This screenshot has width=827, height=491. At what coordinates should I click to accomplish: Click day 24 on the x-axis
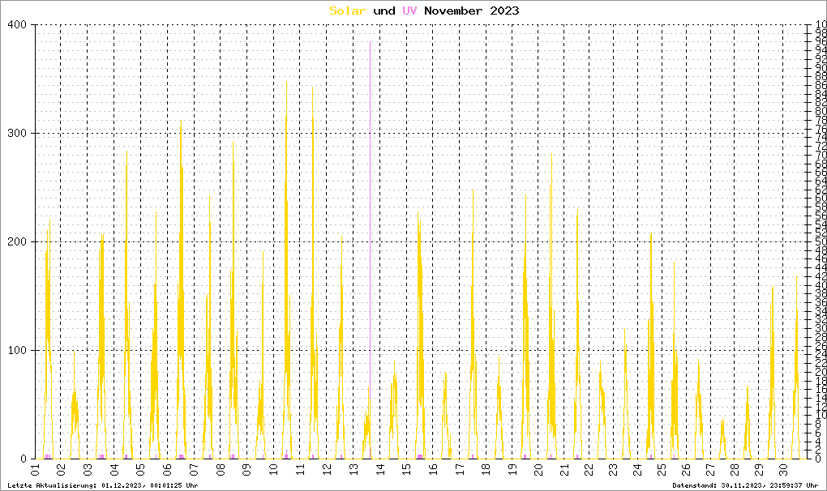[635, 470]
